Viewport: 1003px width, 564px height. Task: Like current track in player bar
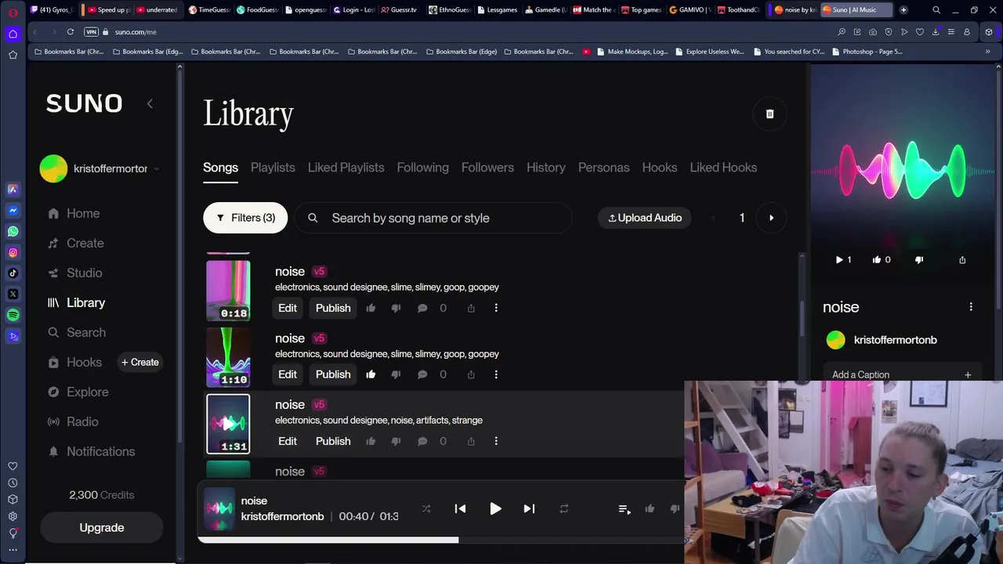tap(650, 509)
